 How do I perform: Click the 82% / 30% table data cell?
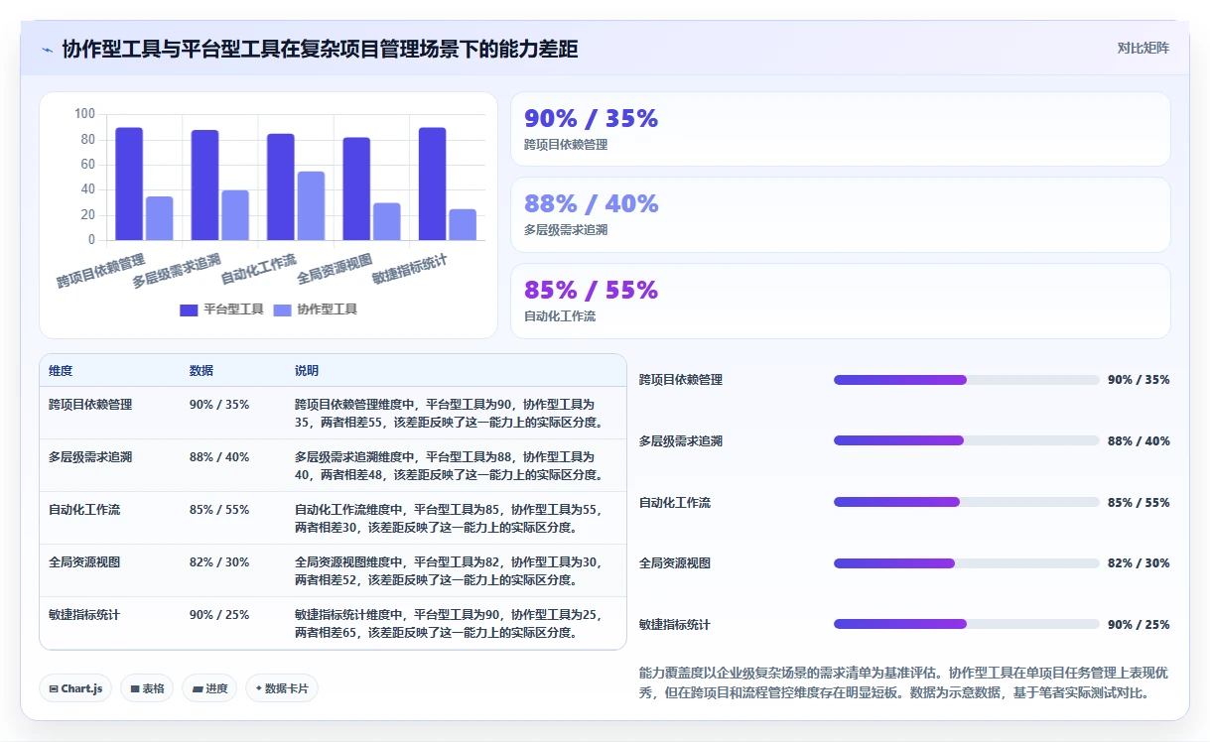pyautogui.click(x=219, y=562)
